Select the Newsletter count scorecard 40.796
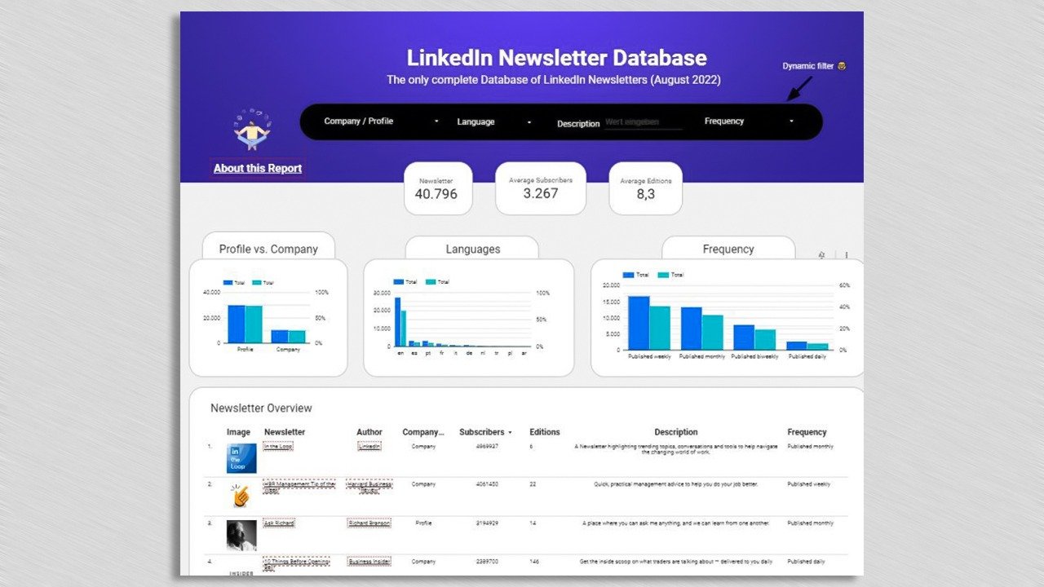1044x587 pixels. [x=436, y=188]
